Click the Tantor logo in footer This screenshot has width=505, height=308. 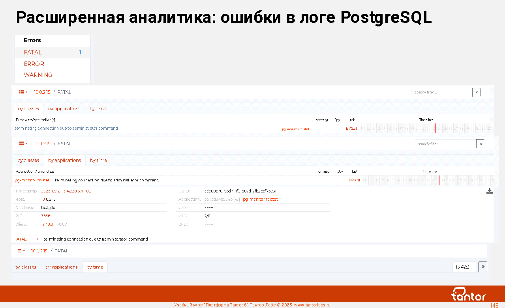[x=468, y=294]
